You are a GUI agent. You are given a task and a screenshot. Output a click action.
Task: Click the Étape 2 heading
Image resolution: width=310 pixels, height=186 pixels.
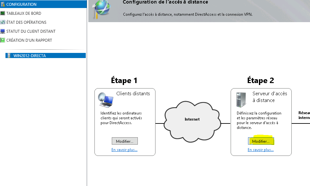(261, 80)
